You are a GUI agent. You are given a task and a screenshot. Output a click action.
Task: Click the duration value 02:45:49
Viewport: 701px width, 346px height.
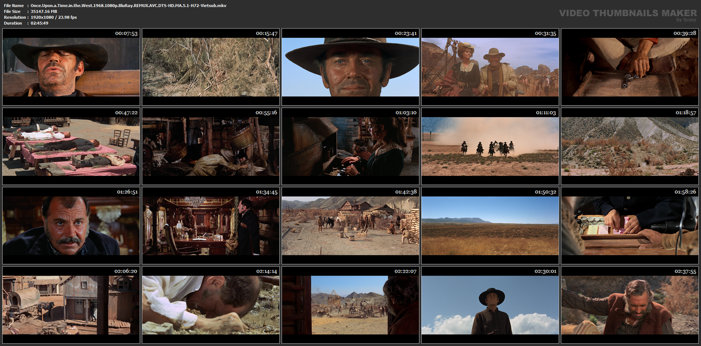coord(39,23)
